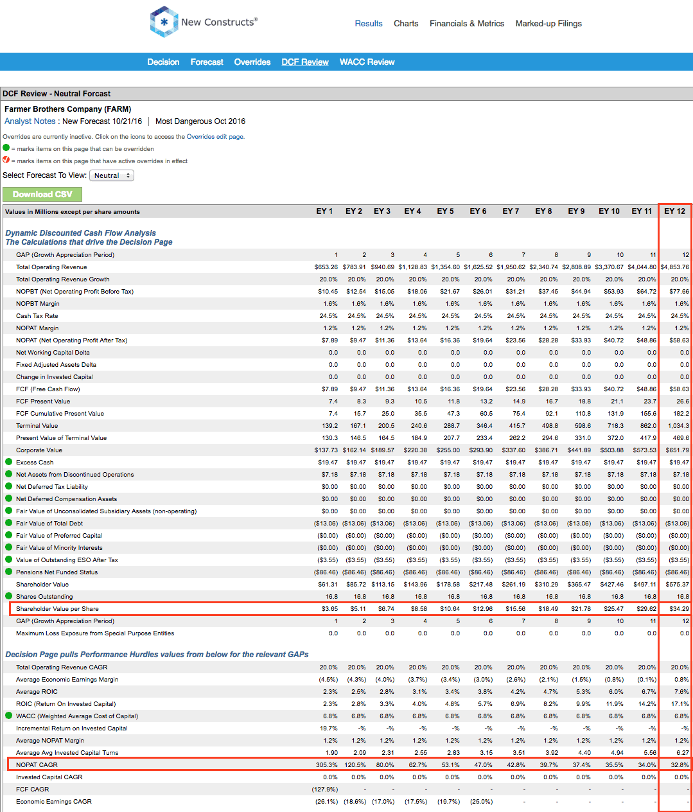Go to the WACC Review tab
The width and height of the screenshot is (693, 812).
point(367,62)
